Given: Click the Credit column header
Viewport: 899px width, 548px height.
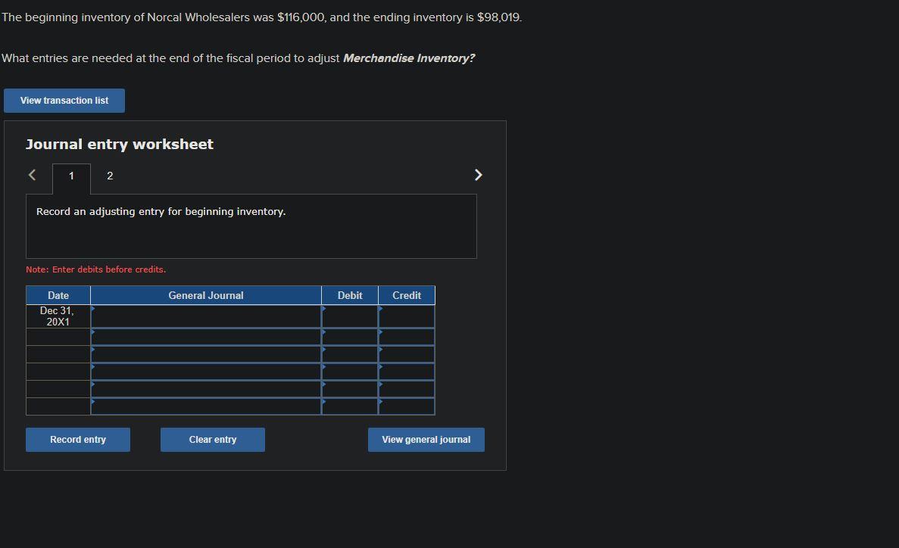Looking at the screenshot, I should 407,295.
